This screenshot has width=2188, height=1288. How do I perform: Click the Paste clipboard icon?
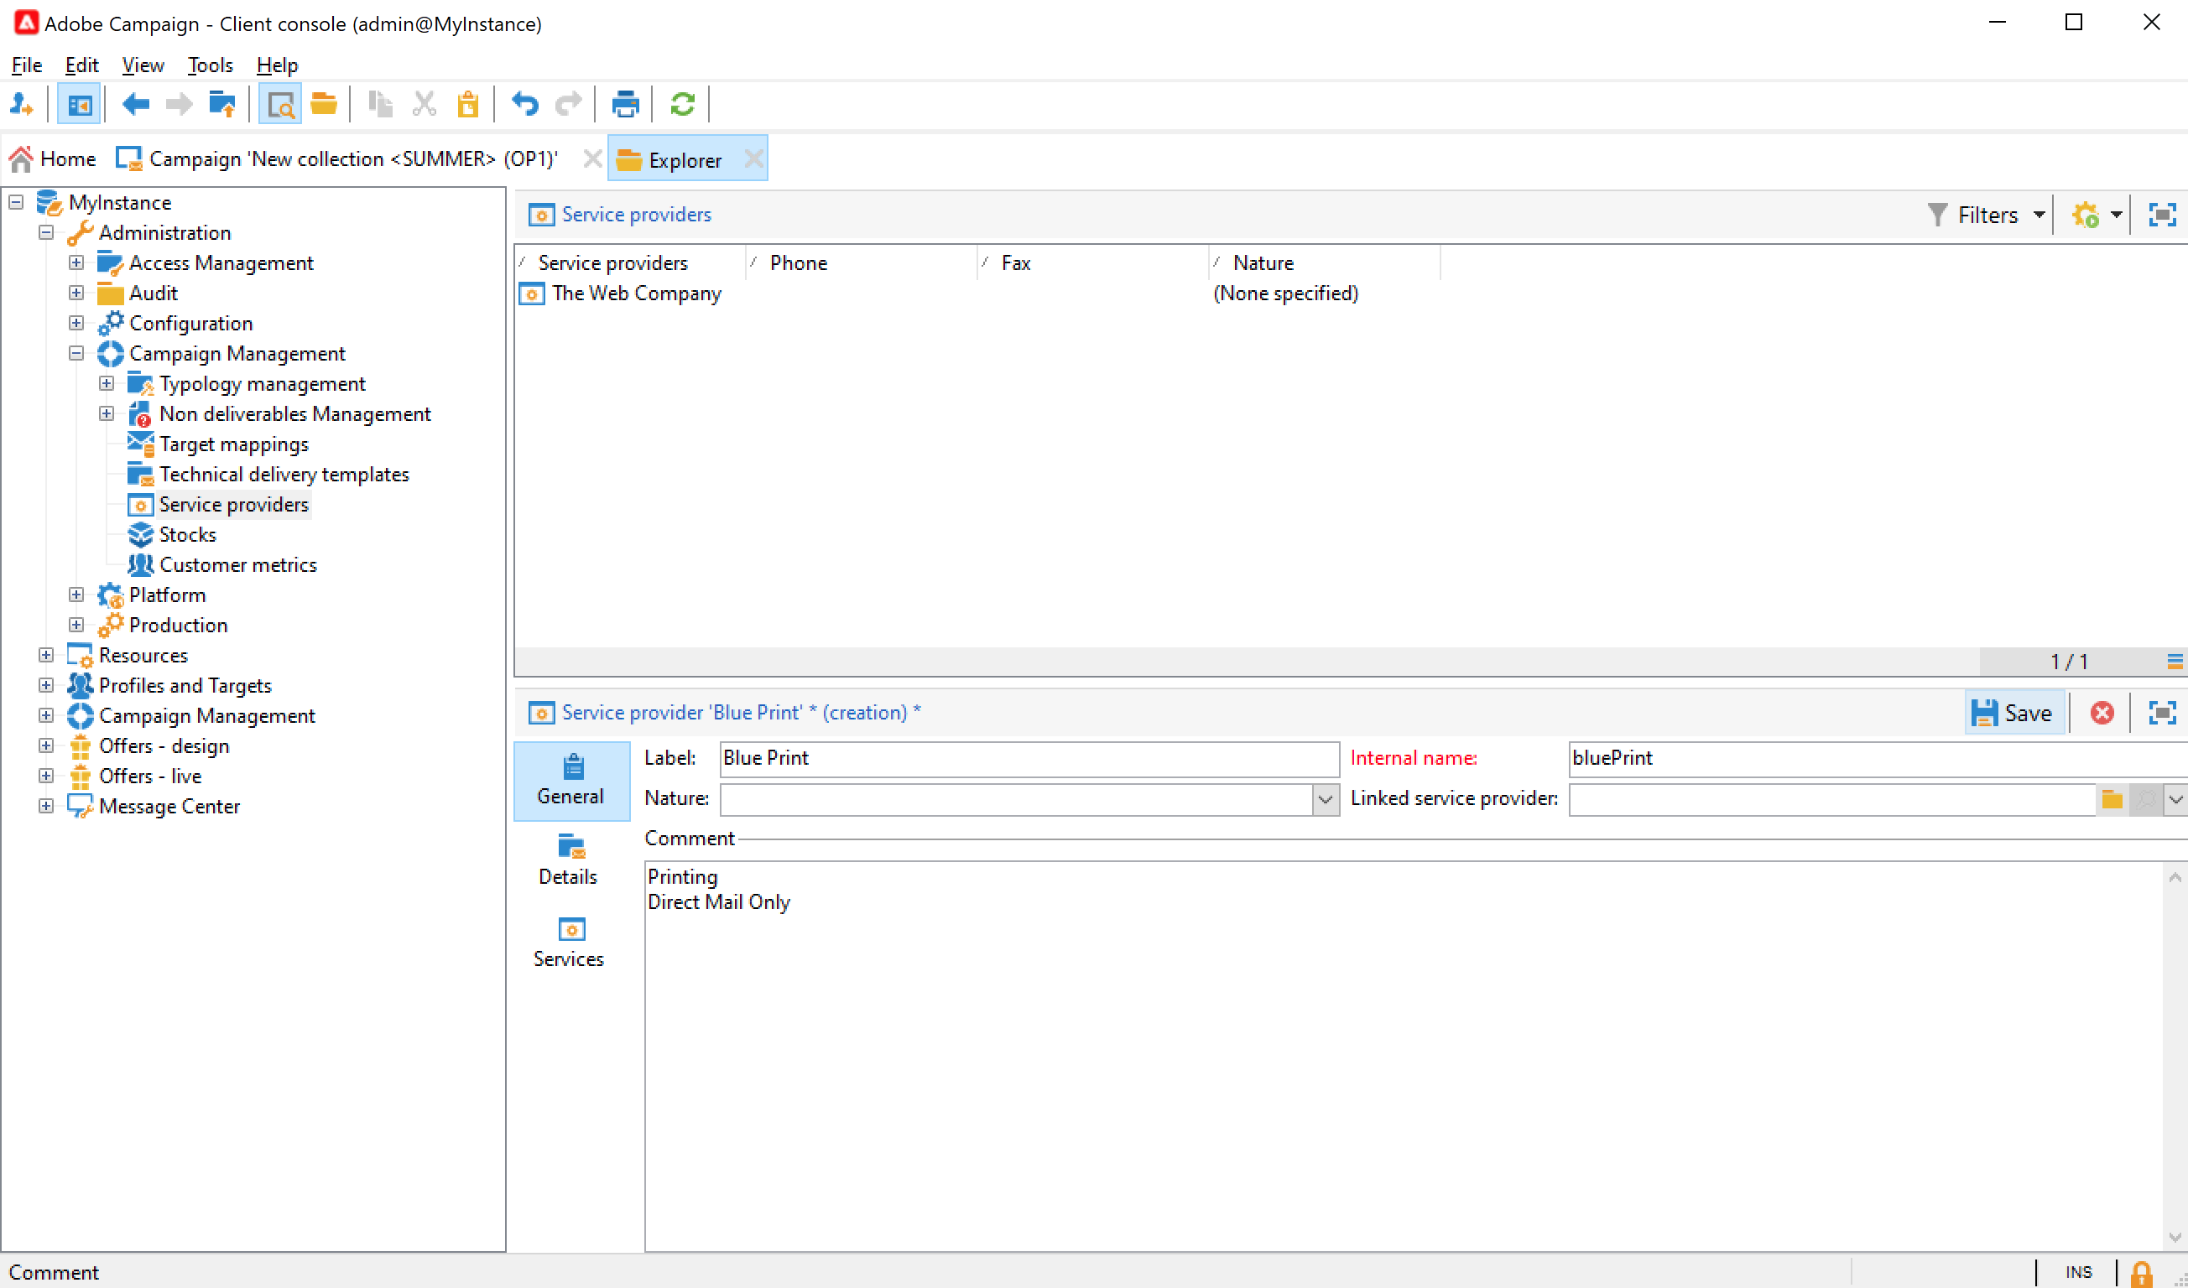click(468, 104)
